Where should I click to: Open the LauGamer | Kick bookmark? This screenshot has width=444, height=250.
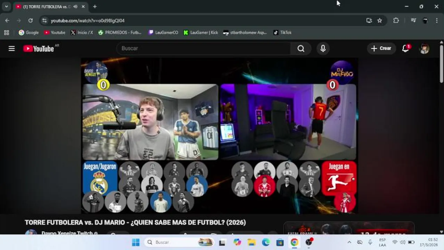[x=201, y=33]
